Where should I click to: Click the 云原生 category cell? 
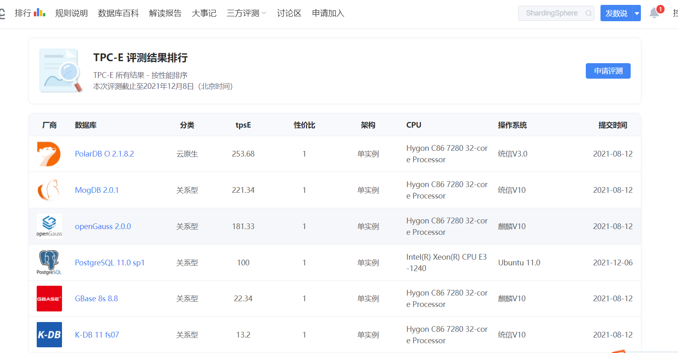pos(187,154)
